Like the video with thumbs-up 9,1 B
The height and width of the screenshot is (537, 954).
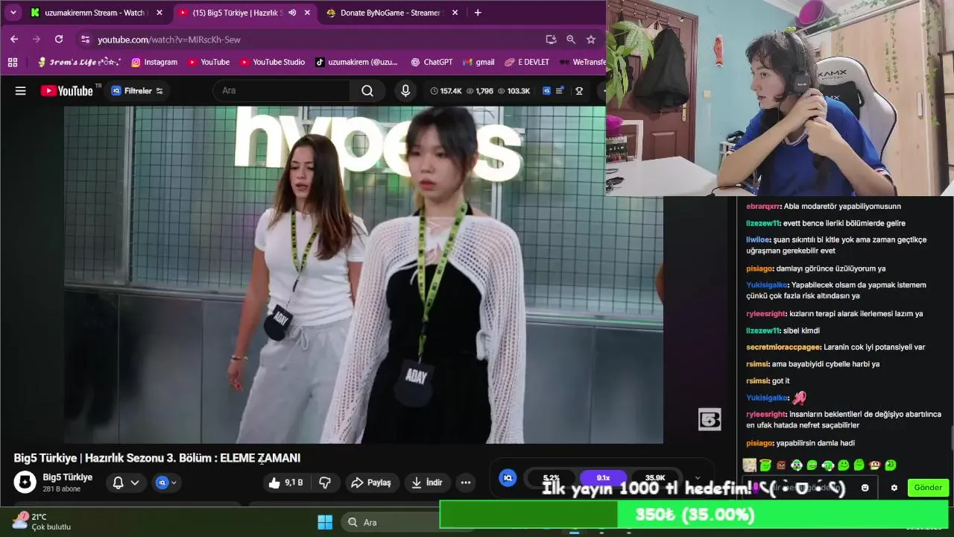286,483
